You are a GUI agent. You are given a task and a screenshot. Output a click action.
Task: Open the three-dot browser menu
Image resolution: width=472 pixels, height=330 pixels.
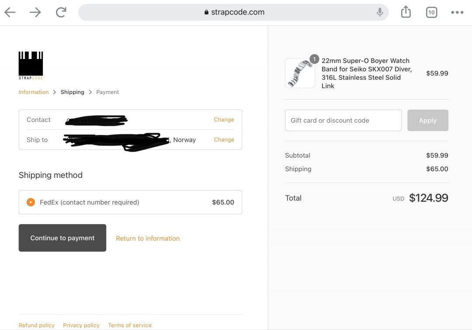pyautogui.click(x=457, y=12)
